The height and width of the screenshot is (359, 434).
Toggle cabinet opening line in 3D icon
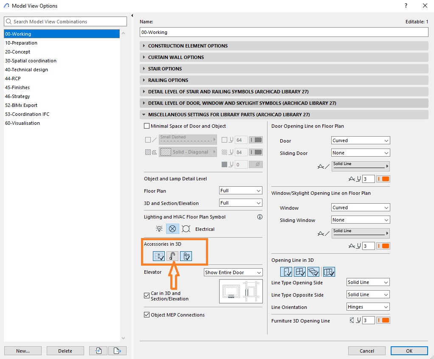point(329,272)
